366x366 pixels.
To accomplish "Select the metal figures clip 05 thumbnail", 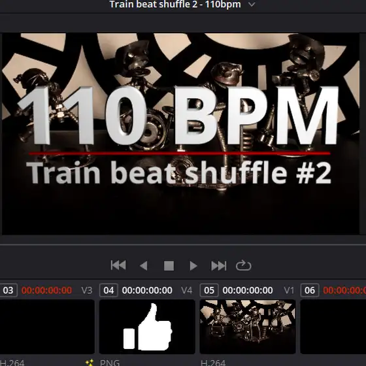I will (x=248, y=327).
